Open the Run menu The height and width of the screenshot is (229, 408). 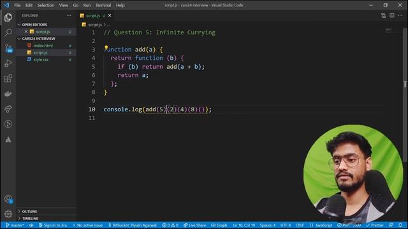click(87, 5)
